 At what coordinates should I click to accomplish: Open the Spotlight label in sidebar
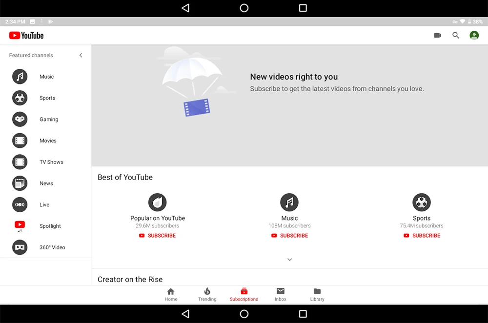tap(50, 226)
